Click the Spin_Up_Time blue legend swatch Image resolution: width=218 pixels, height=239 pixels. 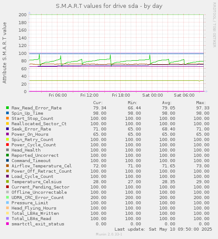coord(7,113)
